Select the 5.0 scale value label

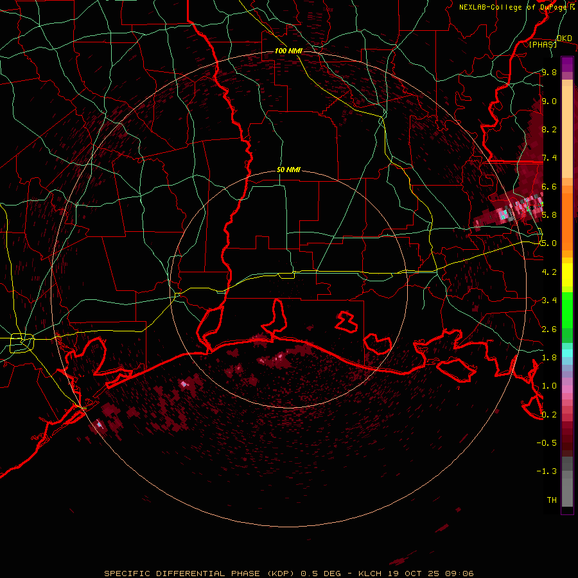point(549,243)
